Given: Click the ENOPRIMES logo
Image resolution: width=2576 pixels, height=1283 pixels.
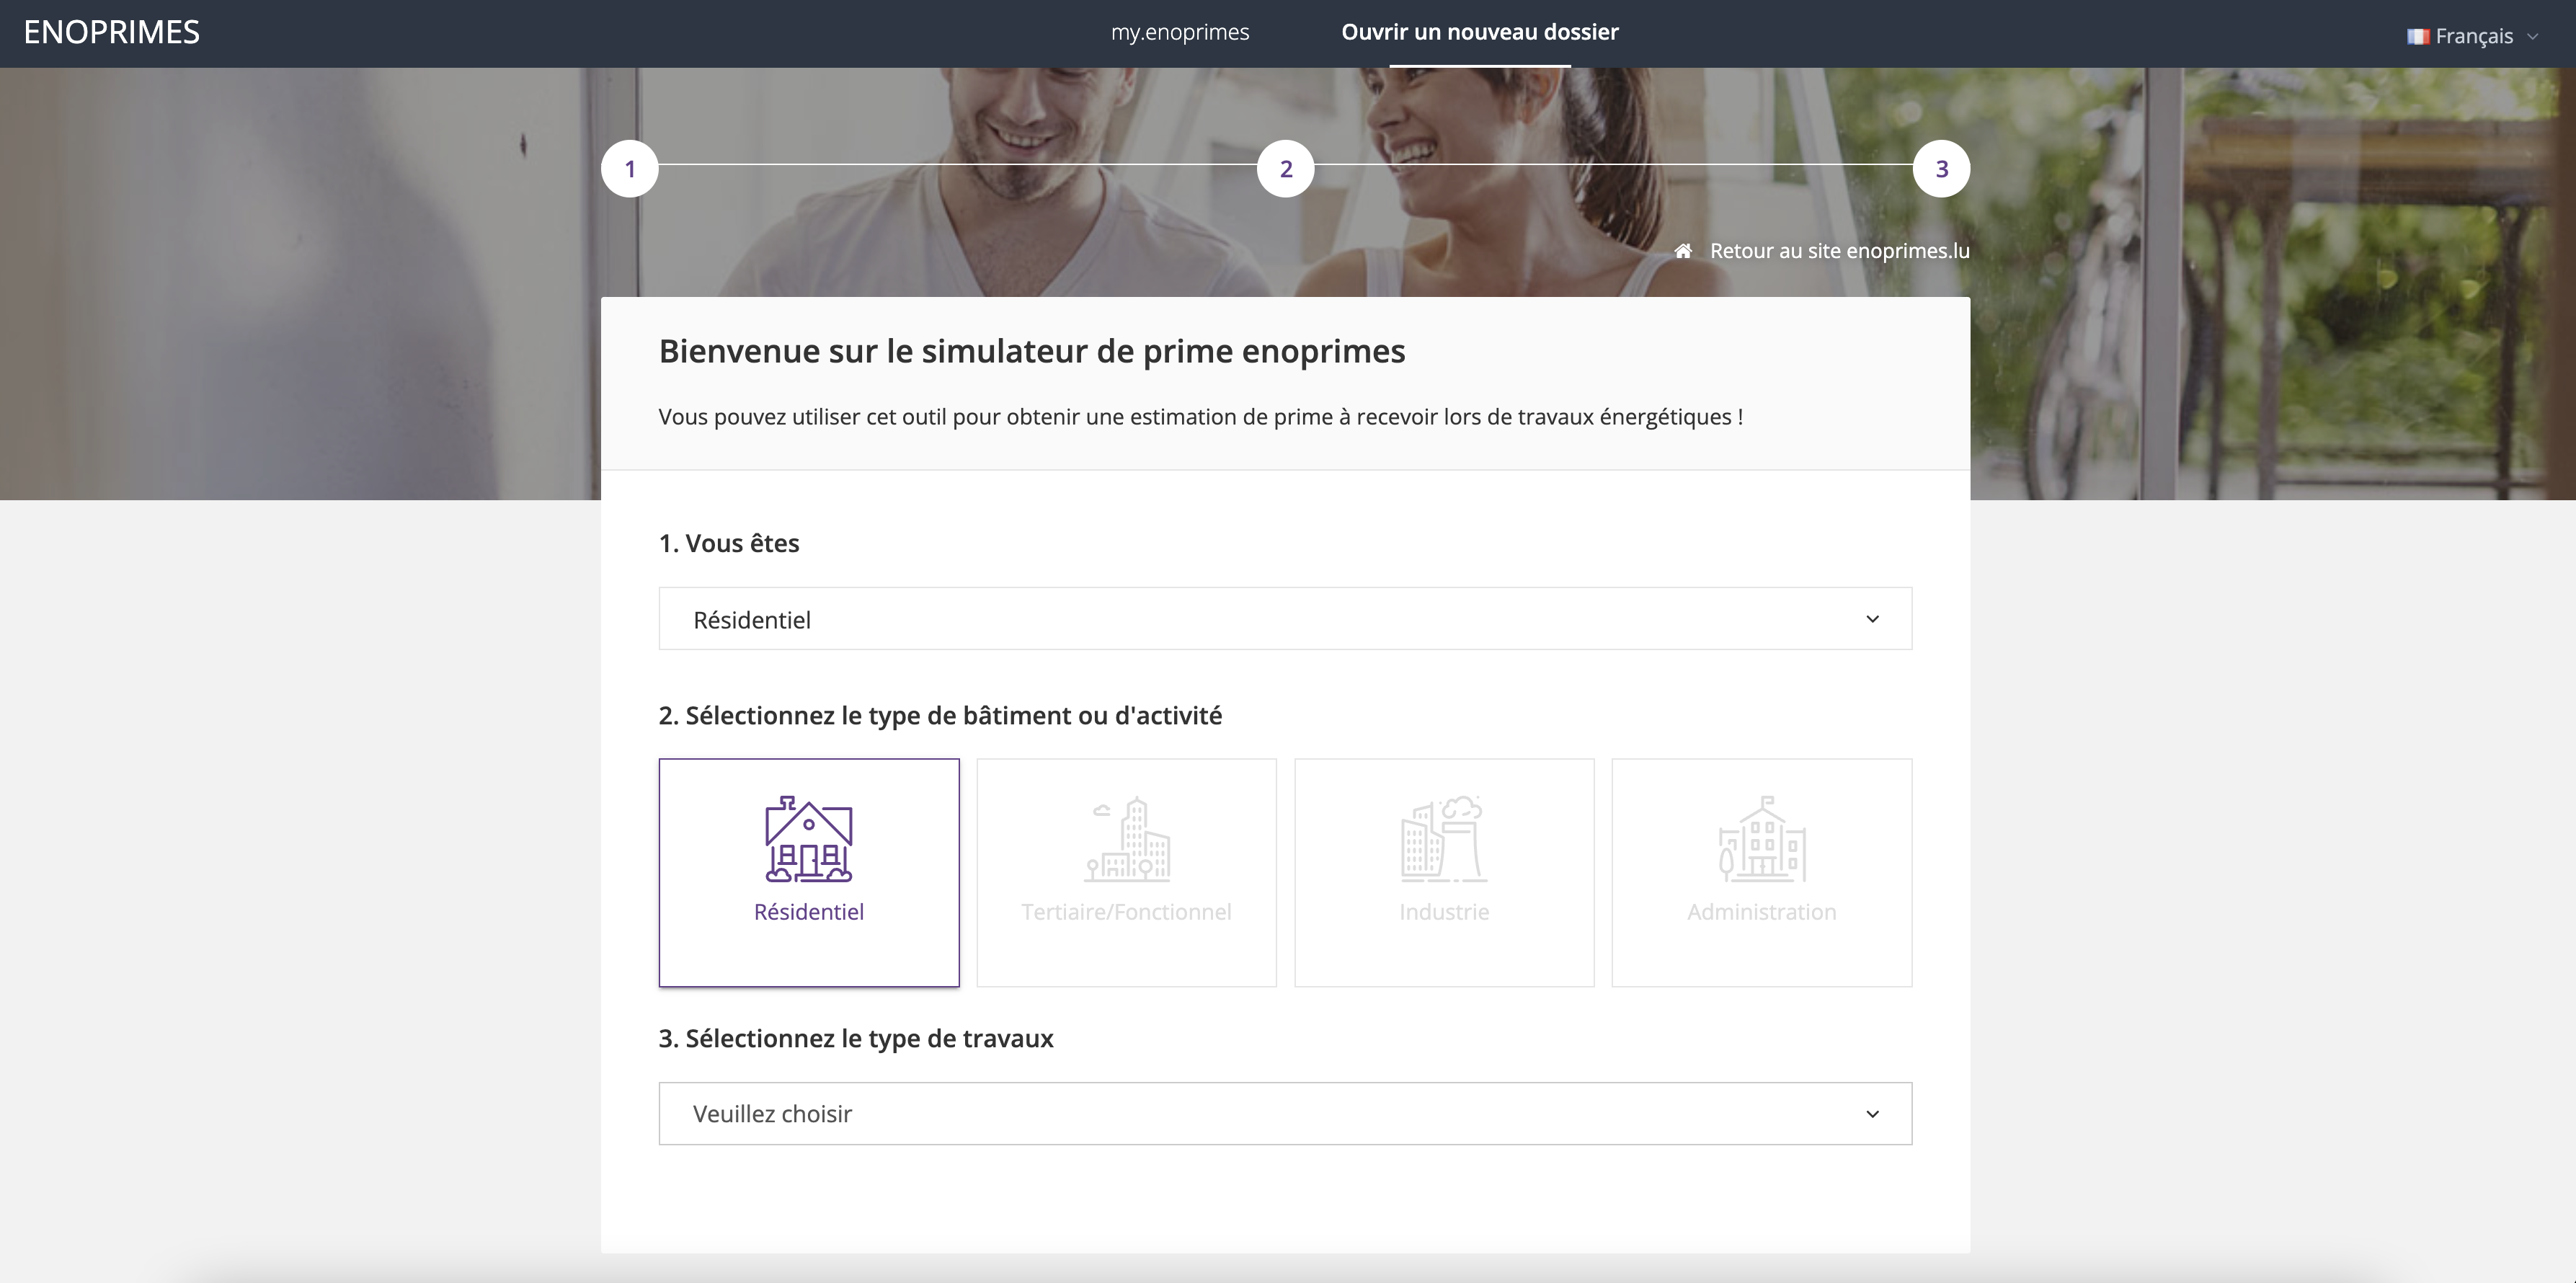Looking at the screenshot, I should coord(112,33).
